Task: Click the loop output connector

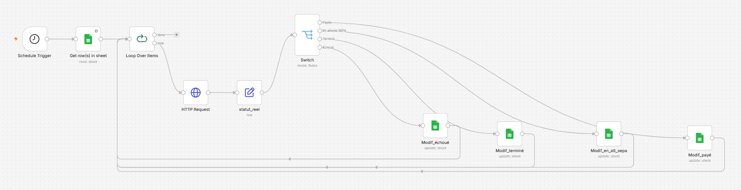Action: tap(154, 43)
